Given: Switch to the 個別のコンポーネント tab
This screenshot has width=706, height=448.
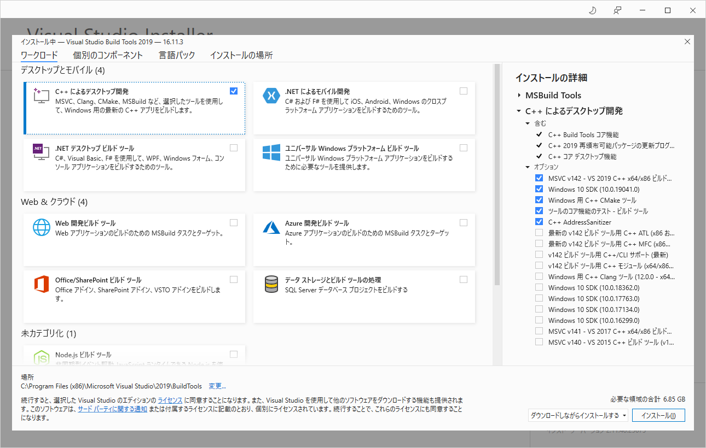Looking at the screenshot, I should point(108,55).
